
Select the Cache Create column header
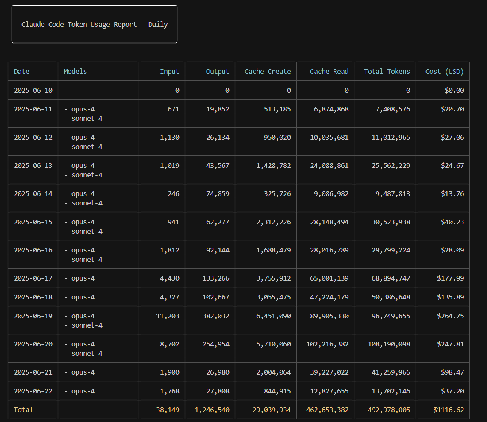coord(267,71)
